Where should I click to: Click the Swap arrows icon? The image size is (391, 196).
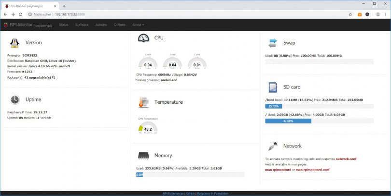(273, 43)
